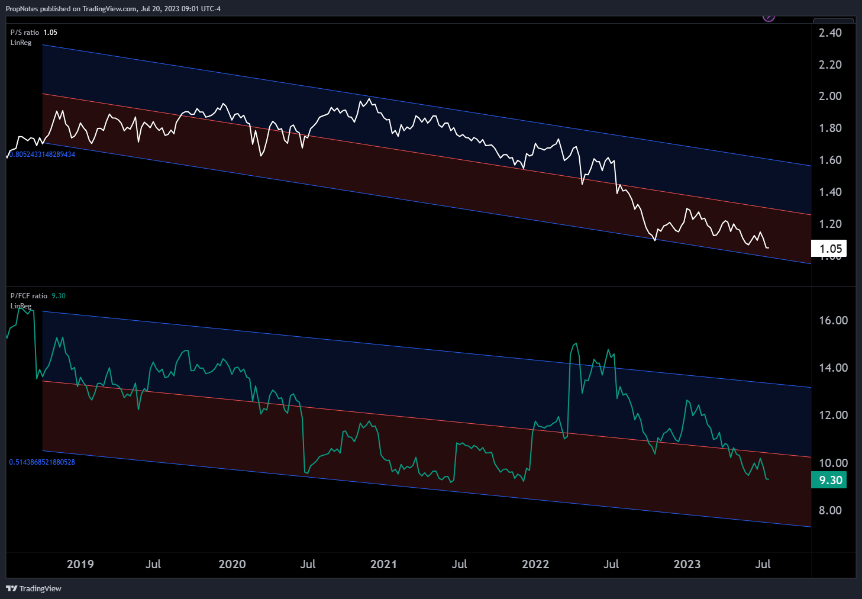
Task: Click the 1.20 tick on upper price axis
Action: 830,224
